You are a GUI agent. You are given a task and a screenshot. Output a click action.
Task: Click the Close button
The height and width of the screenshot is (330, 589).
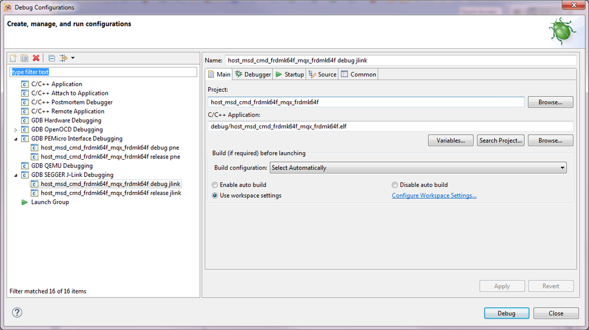pyautogui.click(x=555, y=313)
